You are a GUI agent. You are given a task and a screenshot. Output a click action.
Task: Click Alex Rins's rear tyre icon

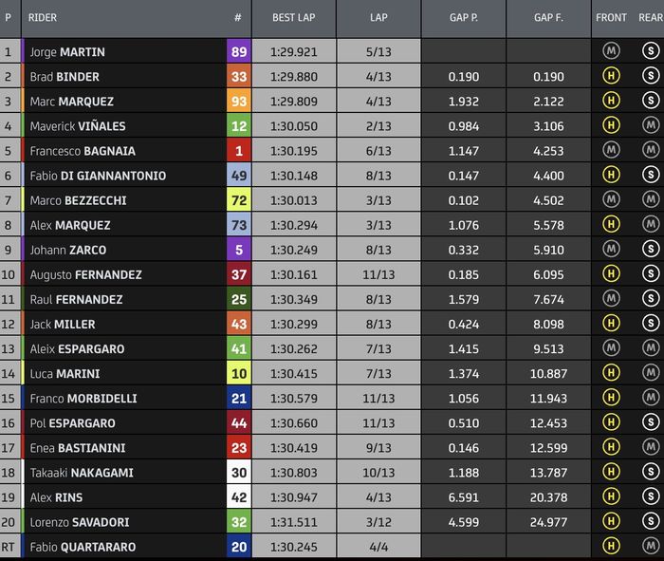(x=651, y=496)
